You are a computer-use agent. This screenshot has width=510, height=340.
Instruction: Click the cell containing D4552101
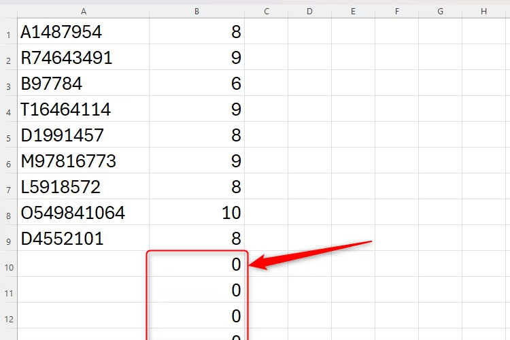(x=83, y=238)
